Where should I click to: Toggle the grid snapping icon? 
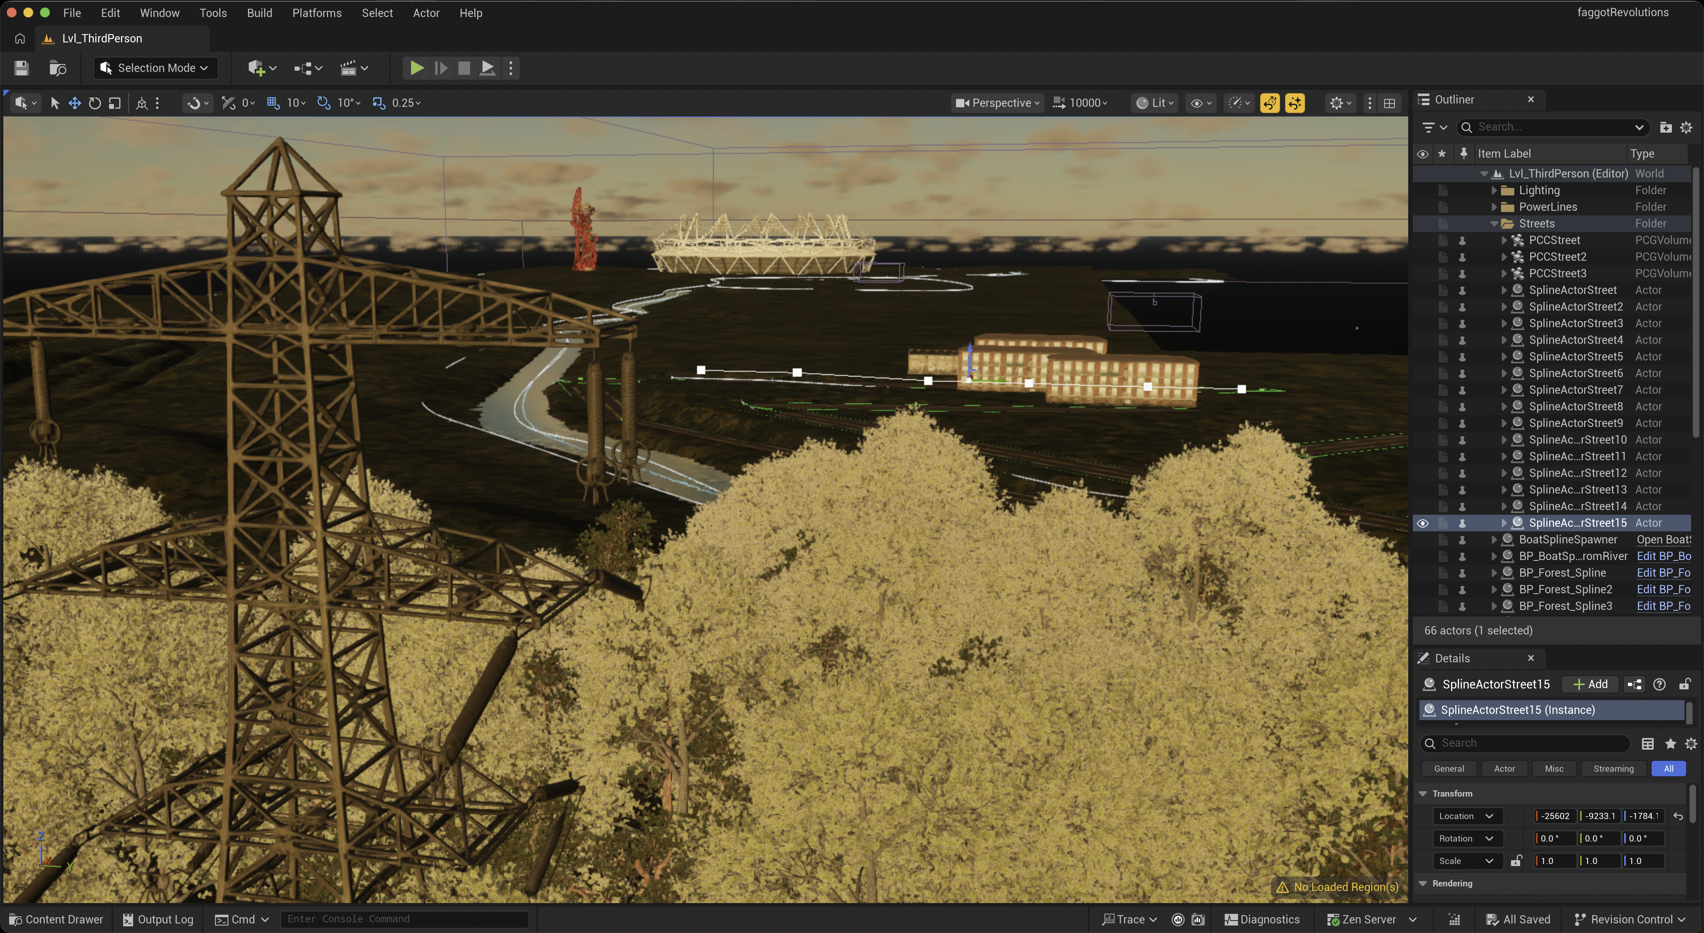(x=273, y=103)
